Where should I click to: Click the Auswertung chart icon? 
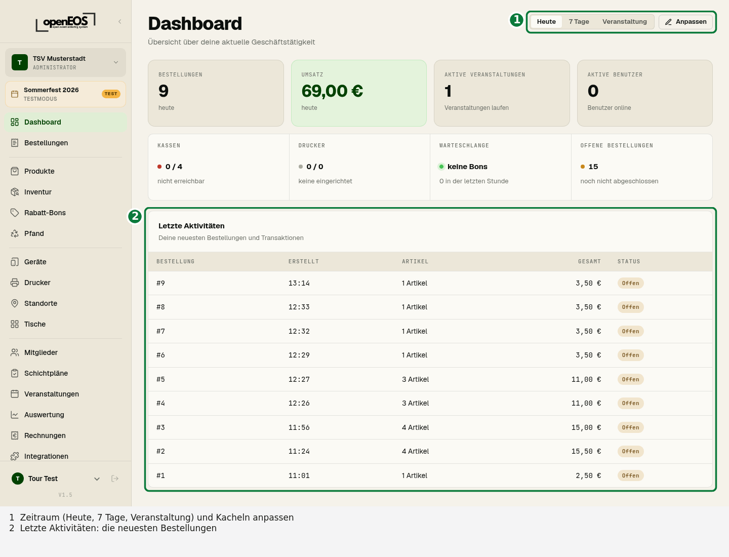[x=15, y=415]
